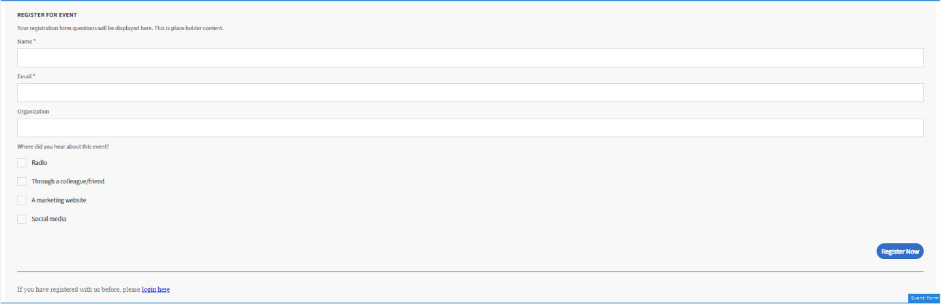Screen dimensions: 941x304
Task: Click the Through a colleague/friend label text
Action: pyautogui.click(x=68, y=182)
